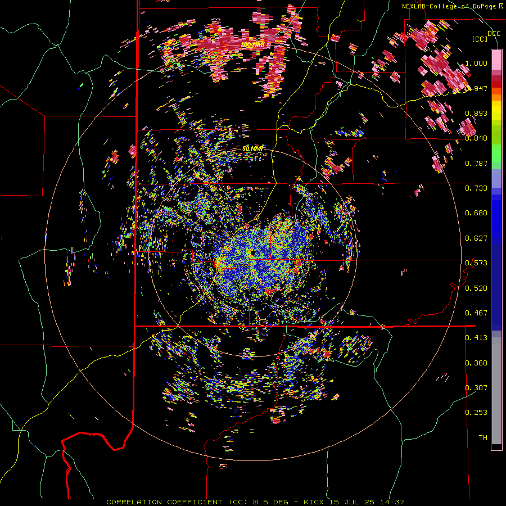The height and width of the screenshot is (506, 506).
Task: Click the black radar site dot at the center
Action: point(252,253)
